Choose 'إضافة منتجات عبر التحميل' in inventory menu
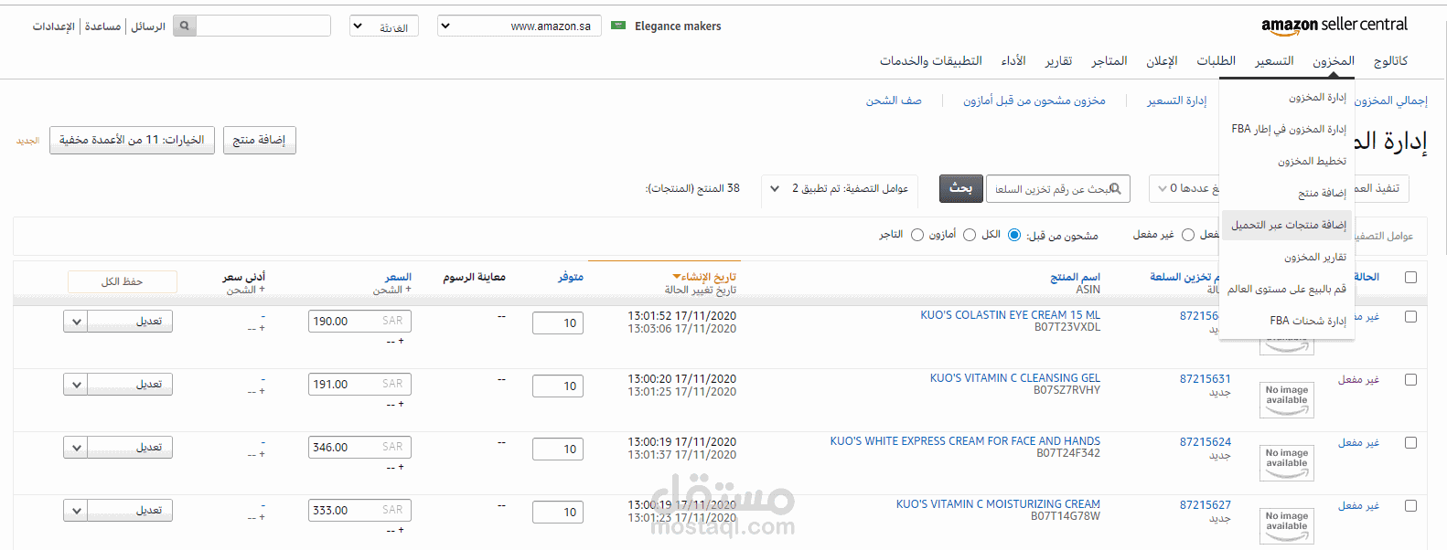 1288,225
